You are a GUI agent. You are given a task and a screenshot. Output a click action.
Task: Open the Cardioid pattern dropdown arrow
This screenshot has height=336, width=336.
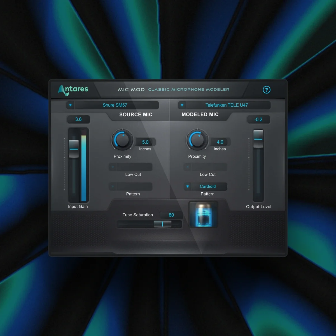coord(188,186)
